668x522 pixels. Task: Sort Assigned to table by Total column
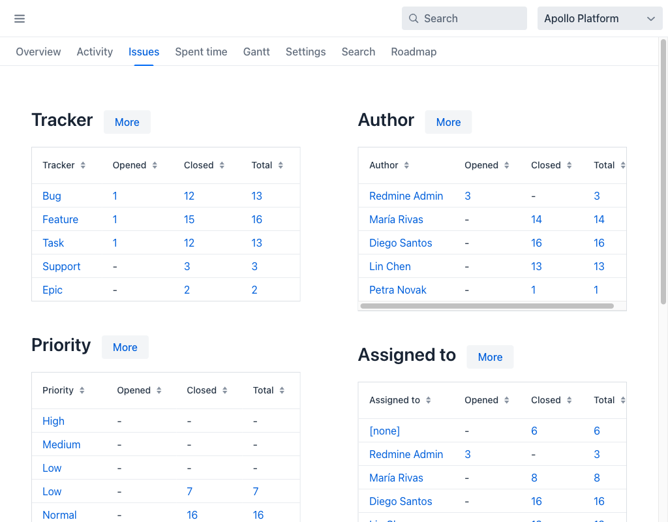pyautogui.click(x=609, y=400)
